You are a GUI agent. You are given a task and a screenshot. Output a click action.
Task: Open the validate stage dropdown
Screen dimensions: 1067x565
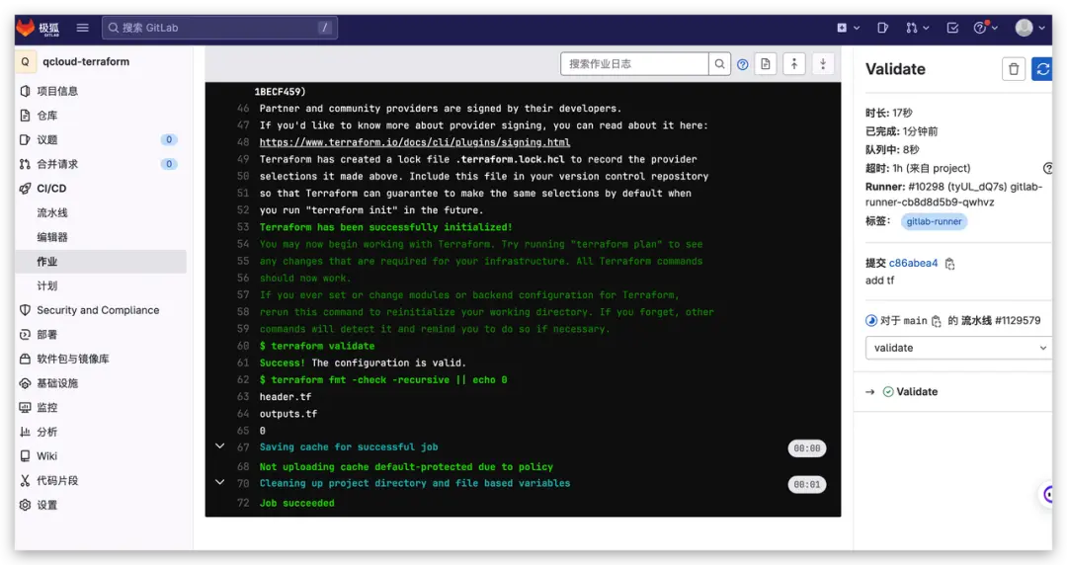pyautogui.click(x=958, y=348)
